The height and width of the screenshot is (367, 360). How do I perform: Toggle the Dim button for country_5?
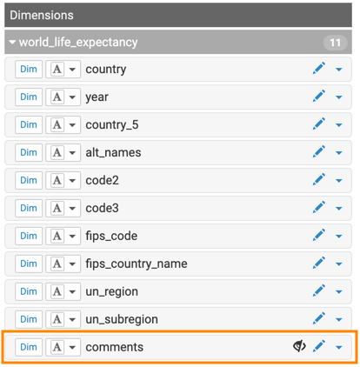click(29, 124)
